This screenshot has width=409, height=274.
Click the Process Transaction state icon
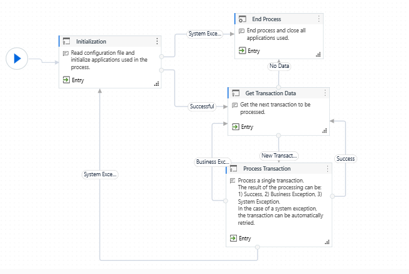coord(234,169)
